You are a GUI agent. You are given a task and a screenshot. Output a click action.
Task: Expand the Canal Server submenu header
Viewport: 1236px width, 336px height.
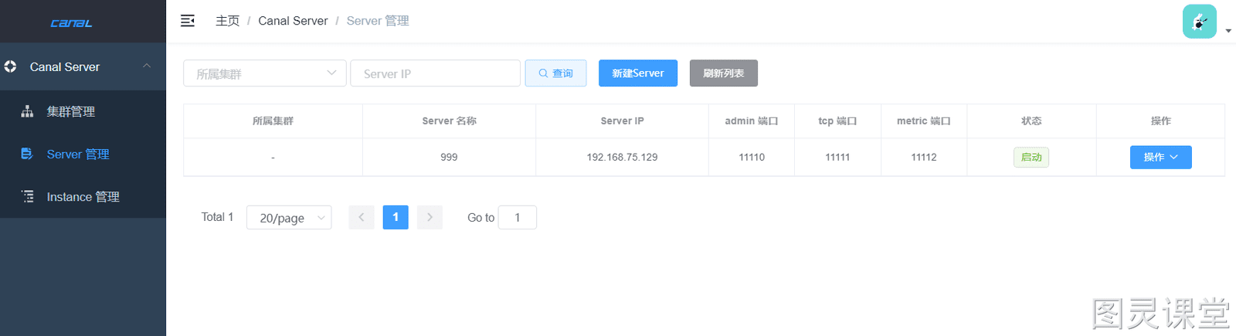click(83, 66)
